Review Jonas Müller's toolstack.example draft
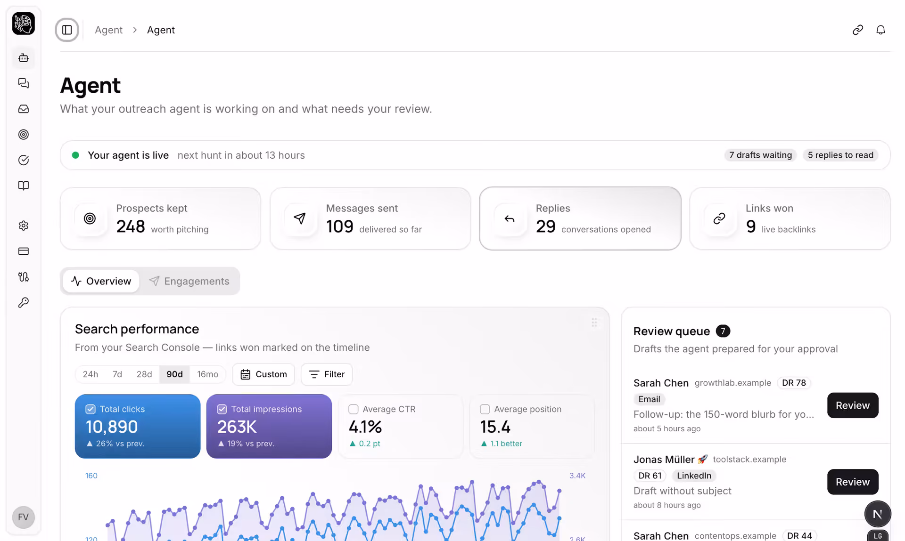 [853, 482]
